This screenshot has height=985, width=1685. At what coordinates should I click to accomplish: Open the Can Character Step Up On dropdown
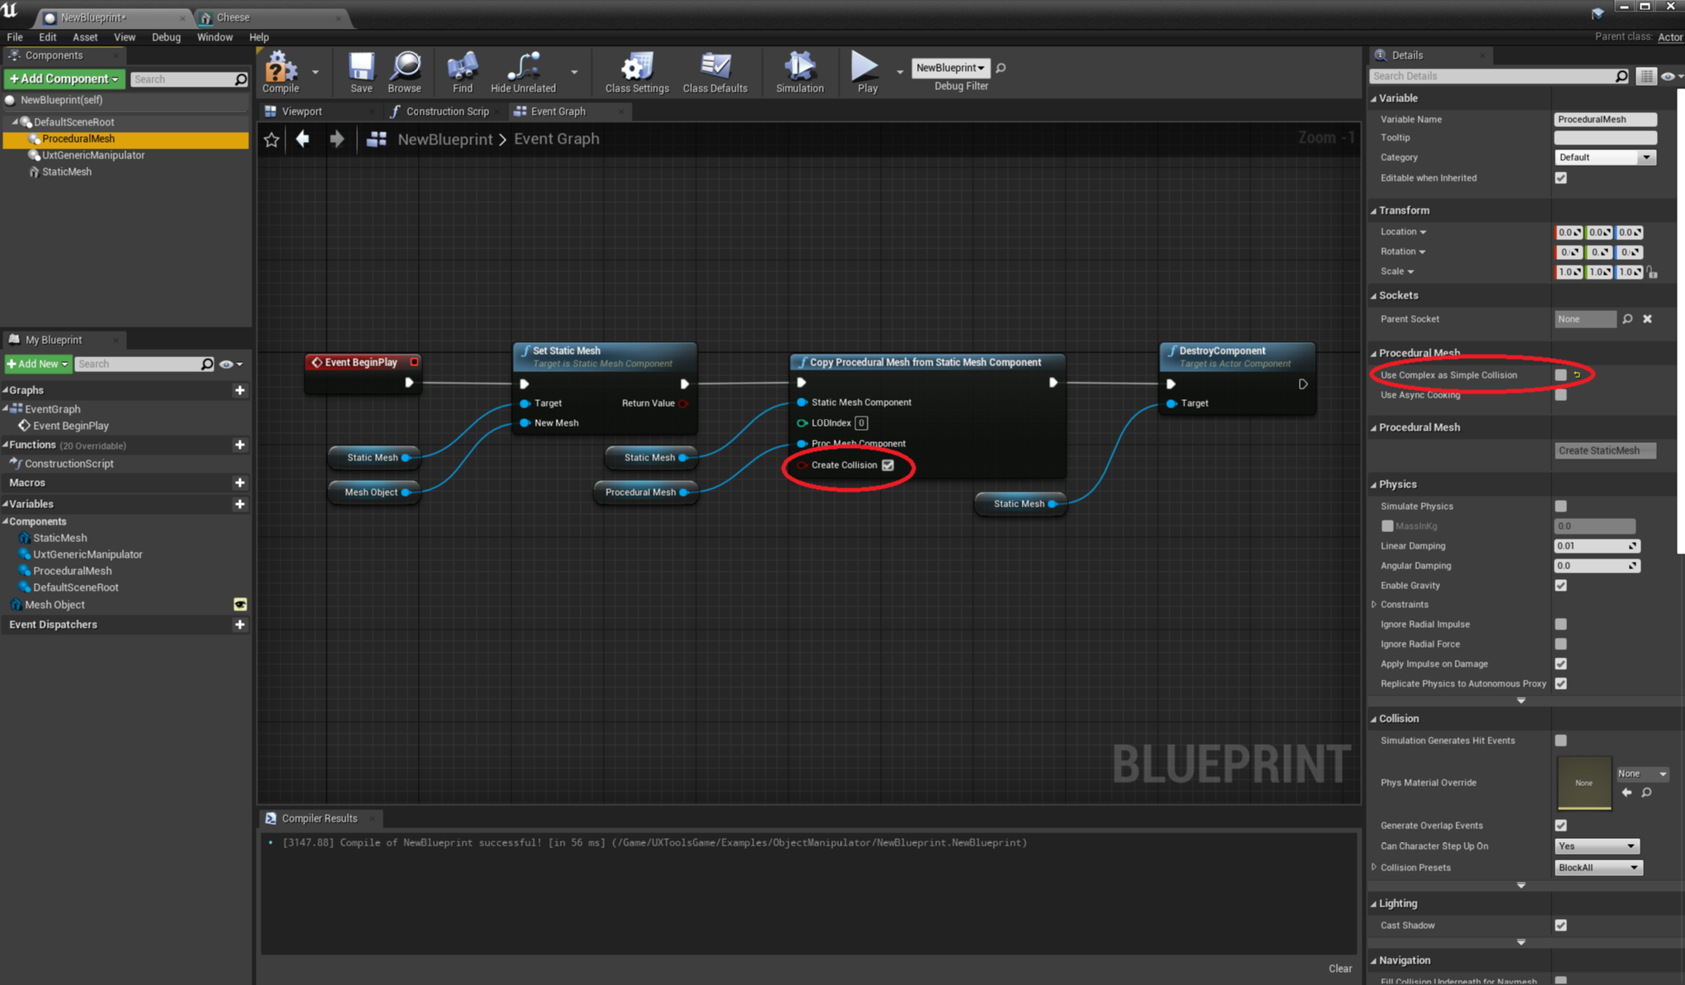click(1596, 846)
